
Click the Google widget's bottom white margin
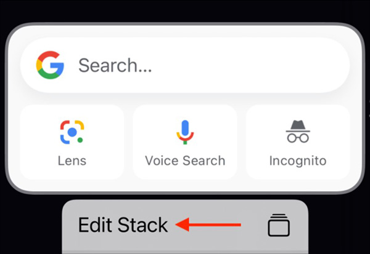pyautogui.click(x=185, y=186)
